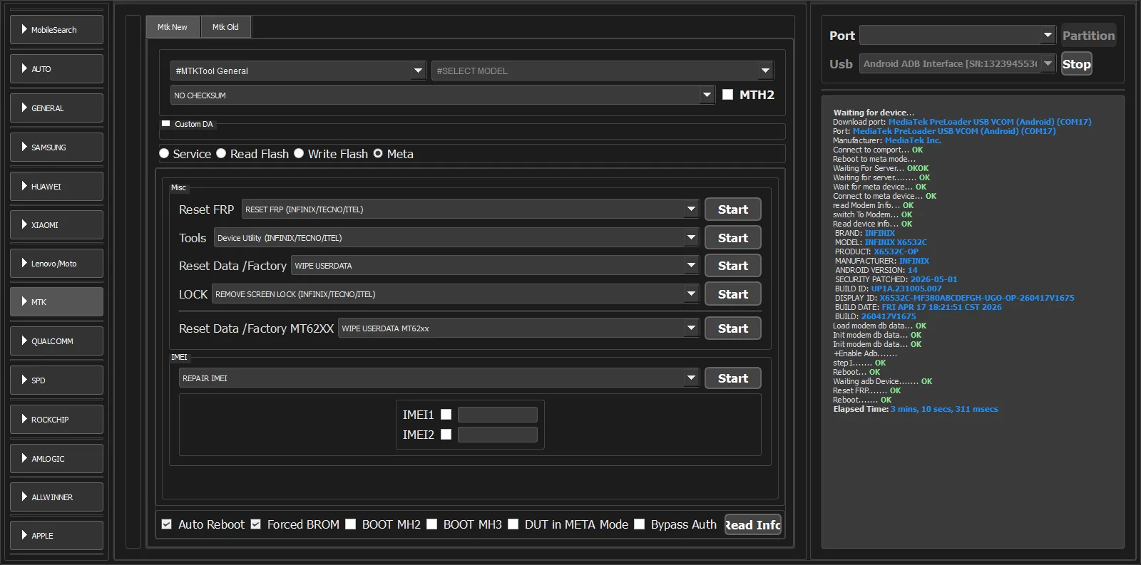Click the Stop button

(x=1077, y=64)
